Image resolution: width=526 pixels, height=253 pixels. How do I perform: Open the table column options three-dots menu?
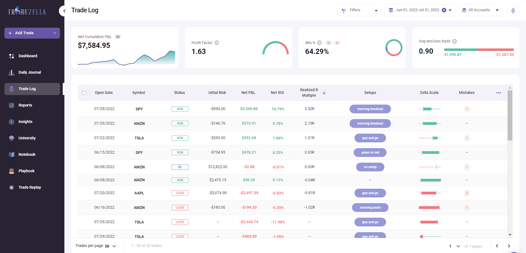point(498,93)
